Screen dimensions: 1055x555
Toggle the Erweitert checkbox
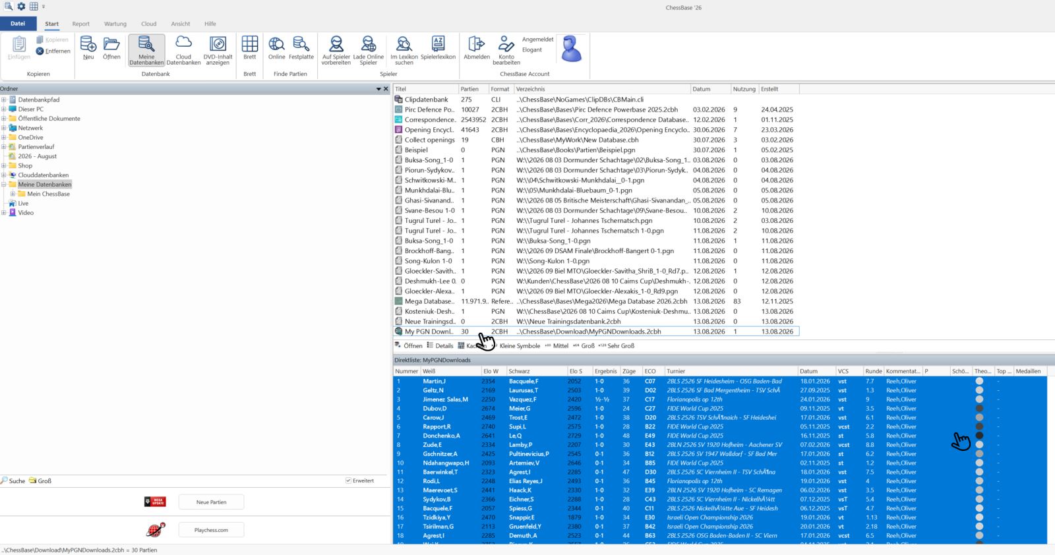[348, 481]
